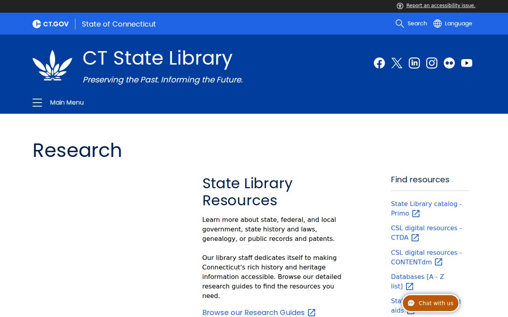Click the CT State Library leaf logo
508x317 pixels.
click(52, 65)
